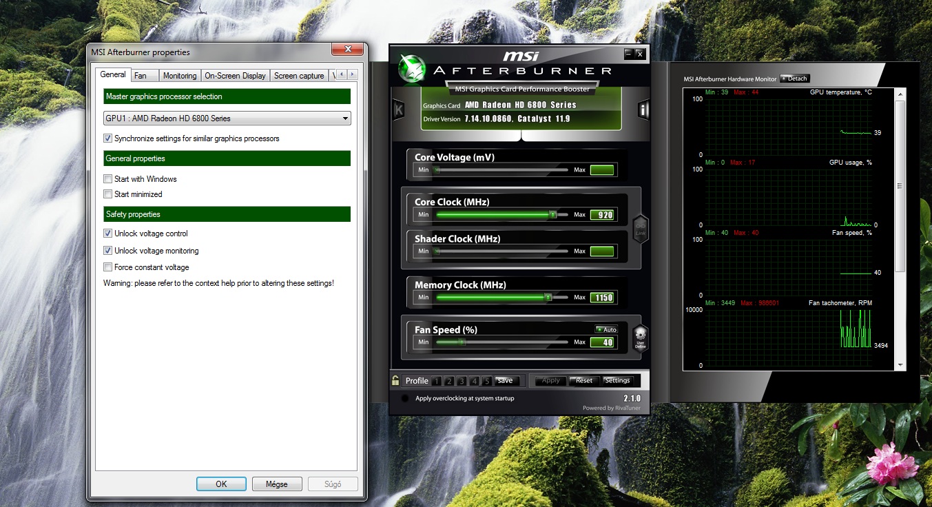Click the MSI Afterburner dragon logo
This screenshot has height=507, width=932.
412,68
